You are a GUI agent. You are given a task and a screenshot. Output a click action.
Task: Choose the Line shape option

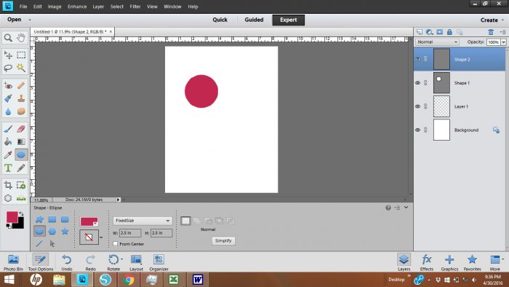[39, 243]
